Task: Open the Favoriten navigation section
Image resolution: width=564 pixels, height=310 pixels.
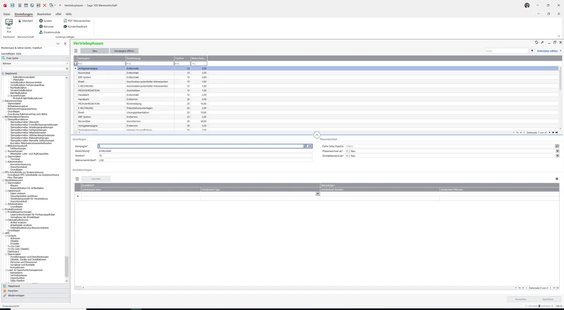Action: pyautogui.click(x=35, y=291)
